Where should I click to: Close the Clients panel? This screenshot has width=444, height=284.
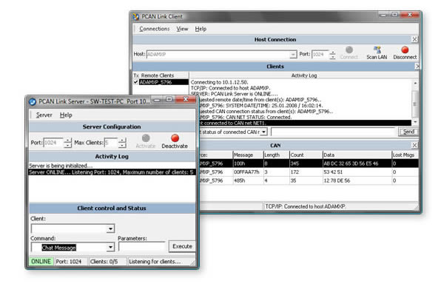tap(417, 67)
